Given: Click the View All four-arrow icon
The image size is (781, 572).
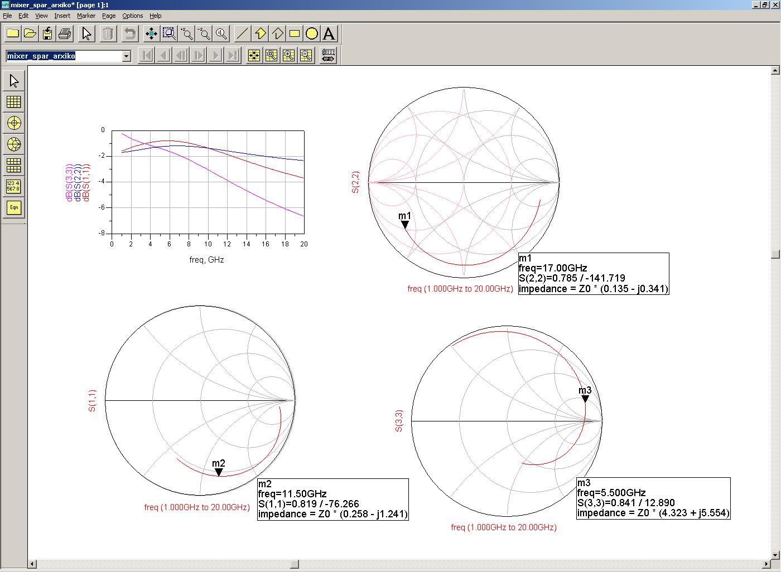Looking at the screenshot, I should pos(151,33).
